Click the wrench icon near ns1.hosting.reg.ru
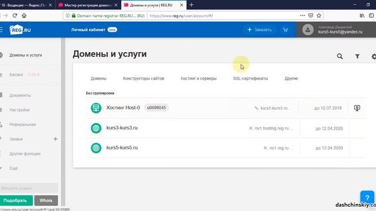 point(251,128)
